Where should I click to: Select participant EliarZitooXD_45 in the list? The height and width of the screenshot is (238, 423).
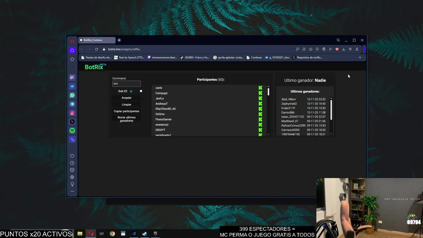click(166, 109)
